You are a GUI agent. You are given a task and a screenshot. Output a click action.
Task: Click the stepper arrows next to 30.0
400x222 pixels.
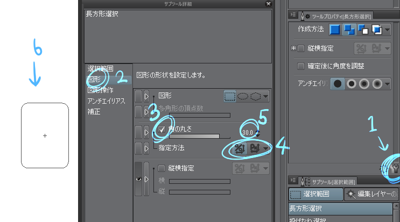tap(258, 133)
